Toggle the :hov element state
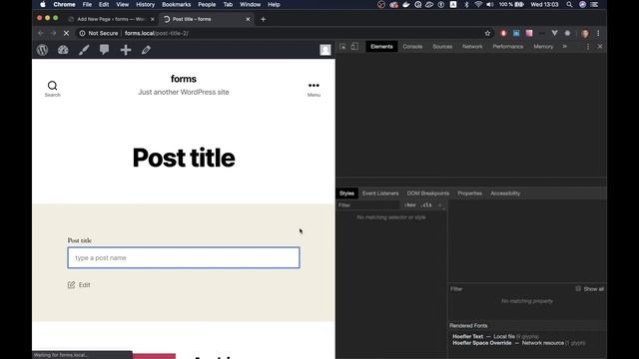The height and width of the screenshot is (359, 639). (410, 205)
